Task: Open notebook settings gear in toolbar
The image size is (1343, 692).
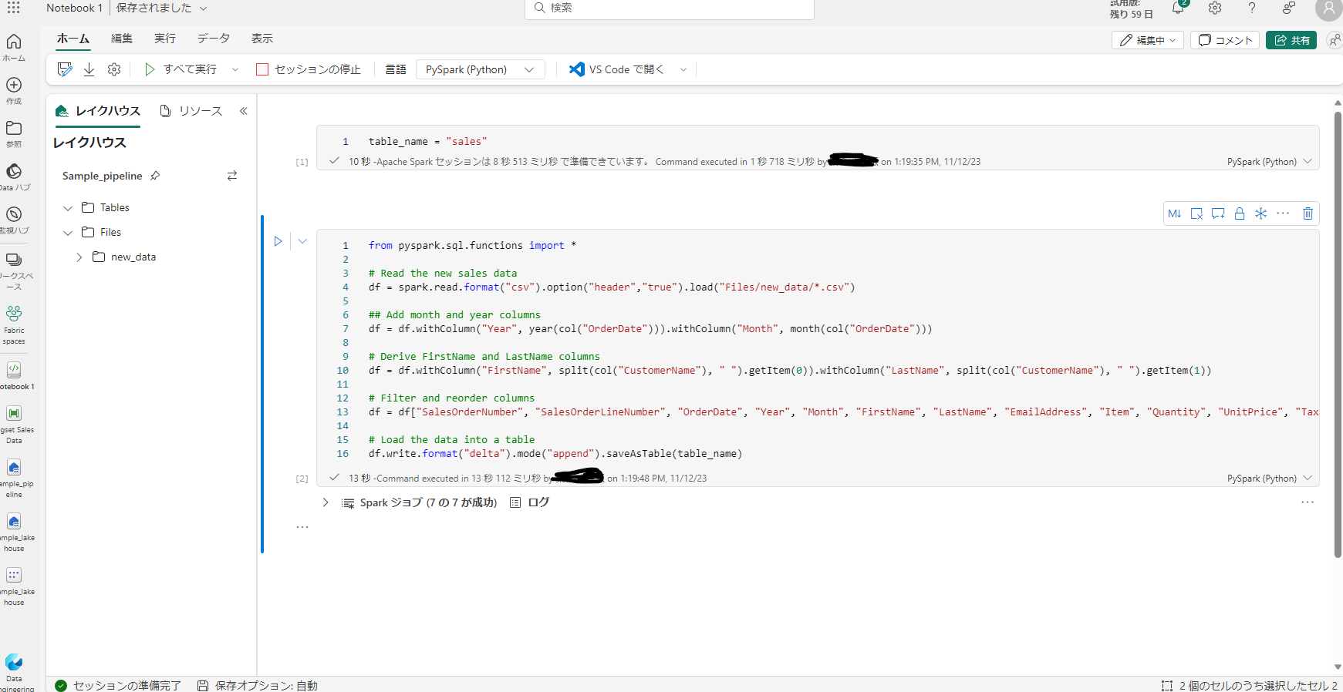Action: [114, 69]
